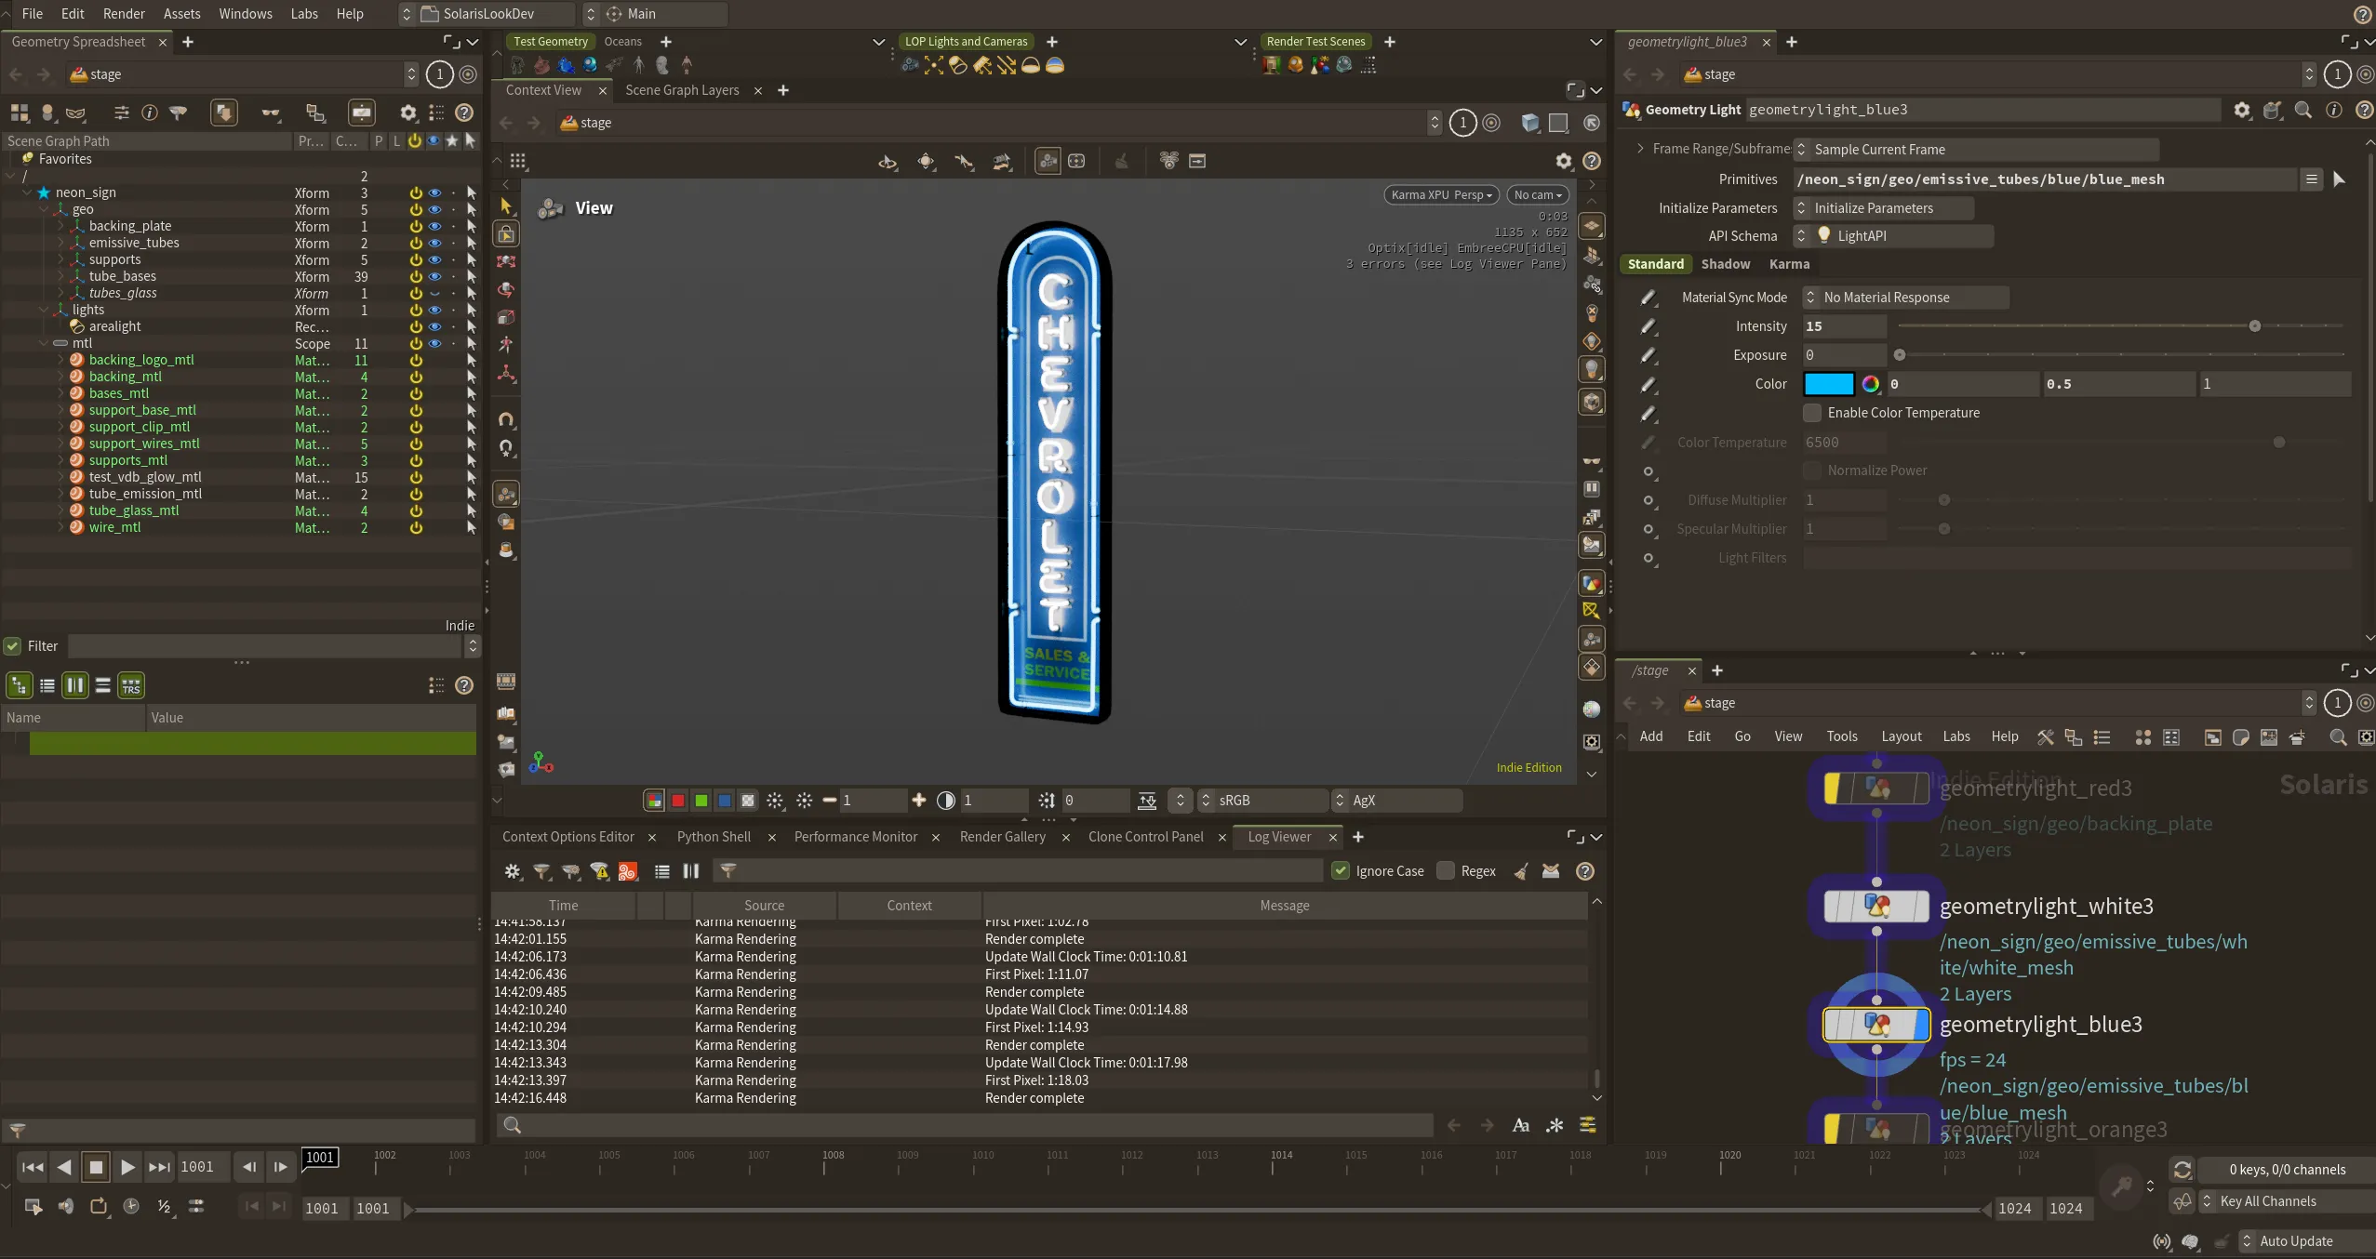
Task: Open API Schema LightAPI dropdown
Action: click(x=1893, y=236)
